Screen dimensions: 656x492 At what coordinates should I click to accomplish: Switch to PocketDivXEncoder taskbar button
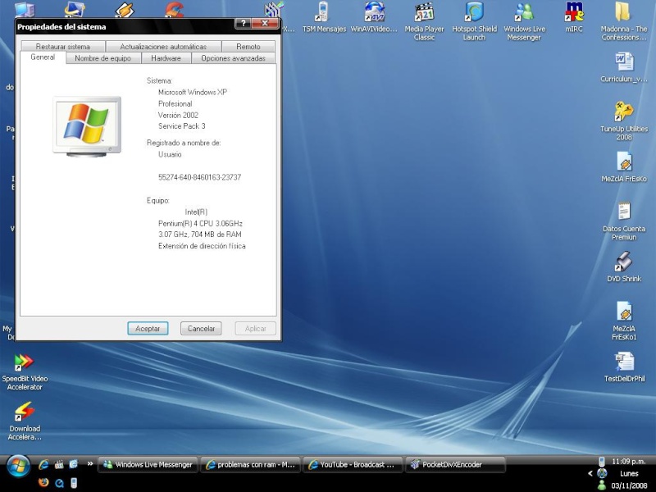tap(455, 464)
